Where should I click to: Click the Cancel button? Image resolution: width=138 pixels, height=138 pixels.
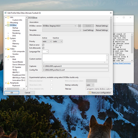click(27, 92)
